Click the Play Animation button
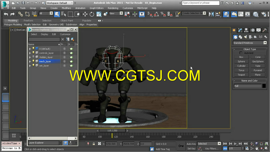Screen dimensions: 270x152 pos(235,144)
